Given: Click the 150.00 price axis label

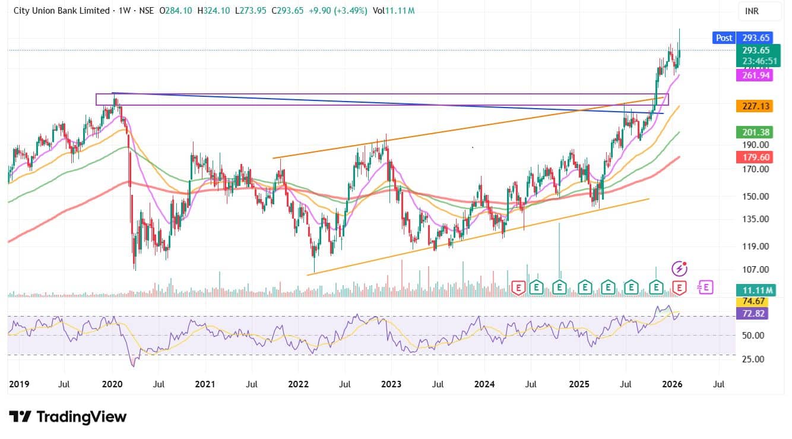Looking at the screenshot, I should [x=755, y=197].
